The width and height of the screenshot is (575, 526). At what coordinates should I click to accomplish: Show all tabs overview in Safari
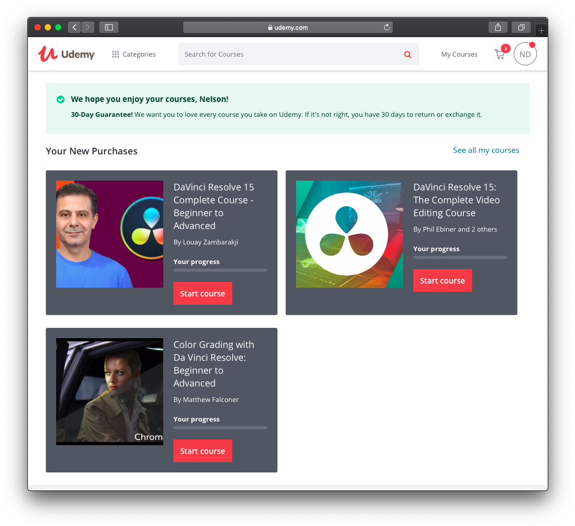[x=521, y=27]
